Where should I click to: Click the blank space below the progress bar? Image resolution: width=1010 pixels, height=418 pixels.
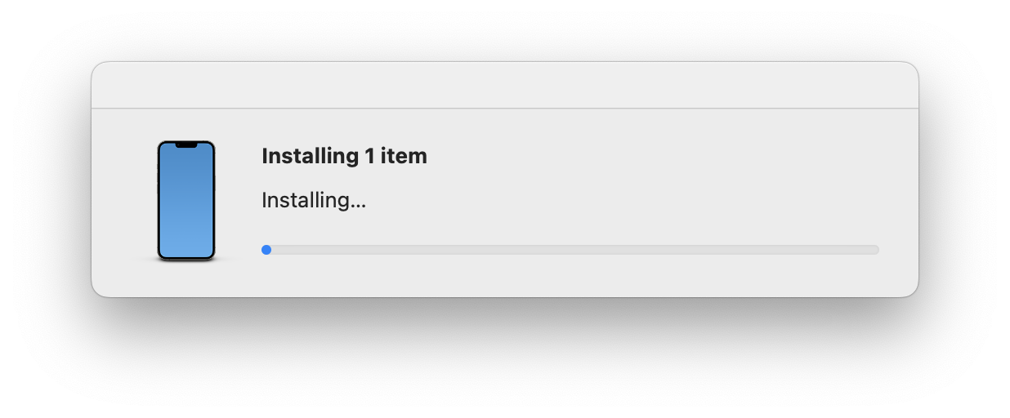(570, 276)
